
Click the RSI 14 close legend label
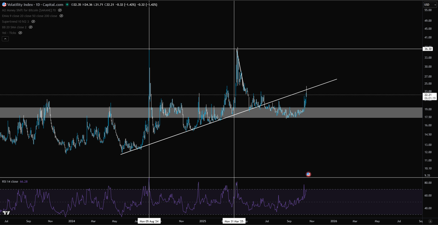coord(11,181)
